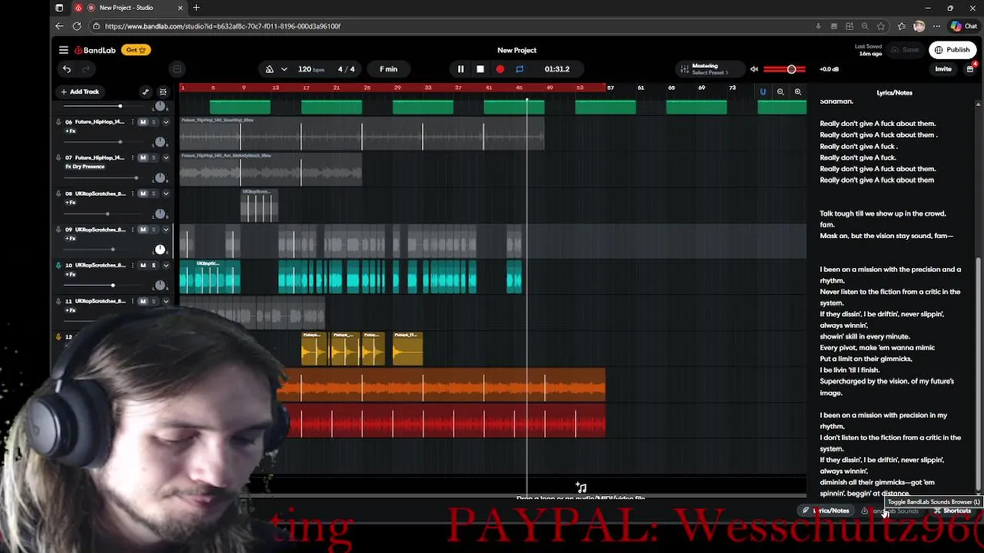Solo track 06 Future_HipHop

click(154, 122)
